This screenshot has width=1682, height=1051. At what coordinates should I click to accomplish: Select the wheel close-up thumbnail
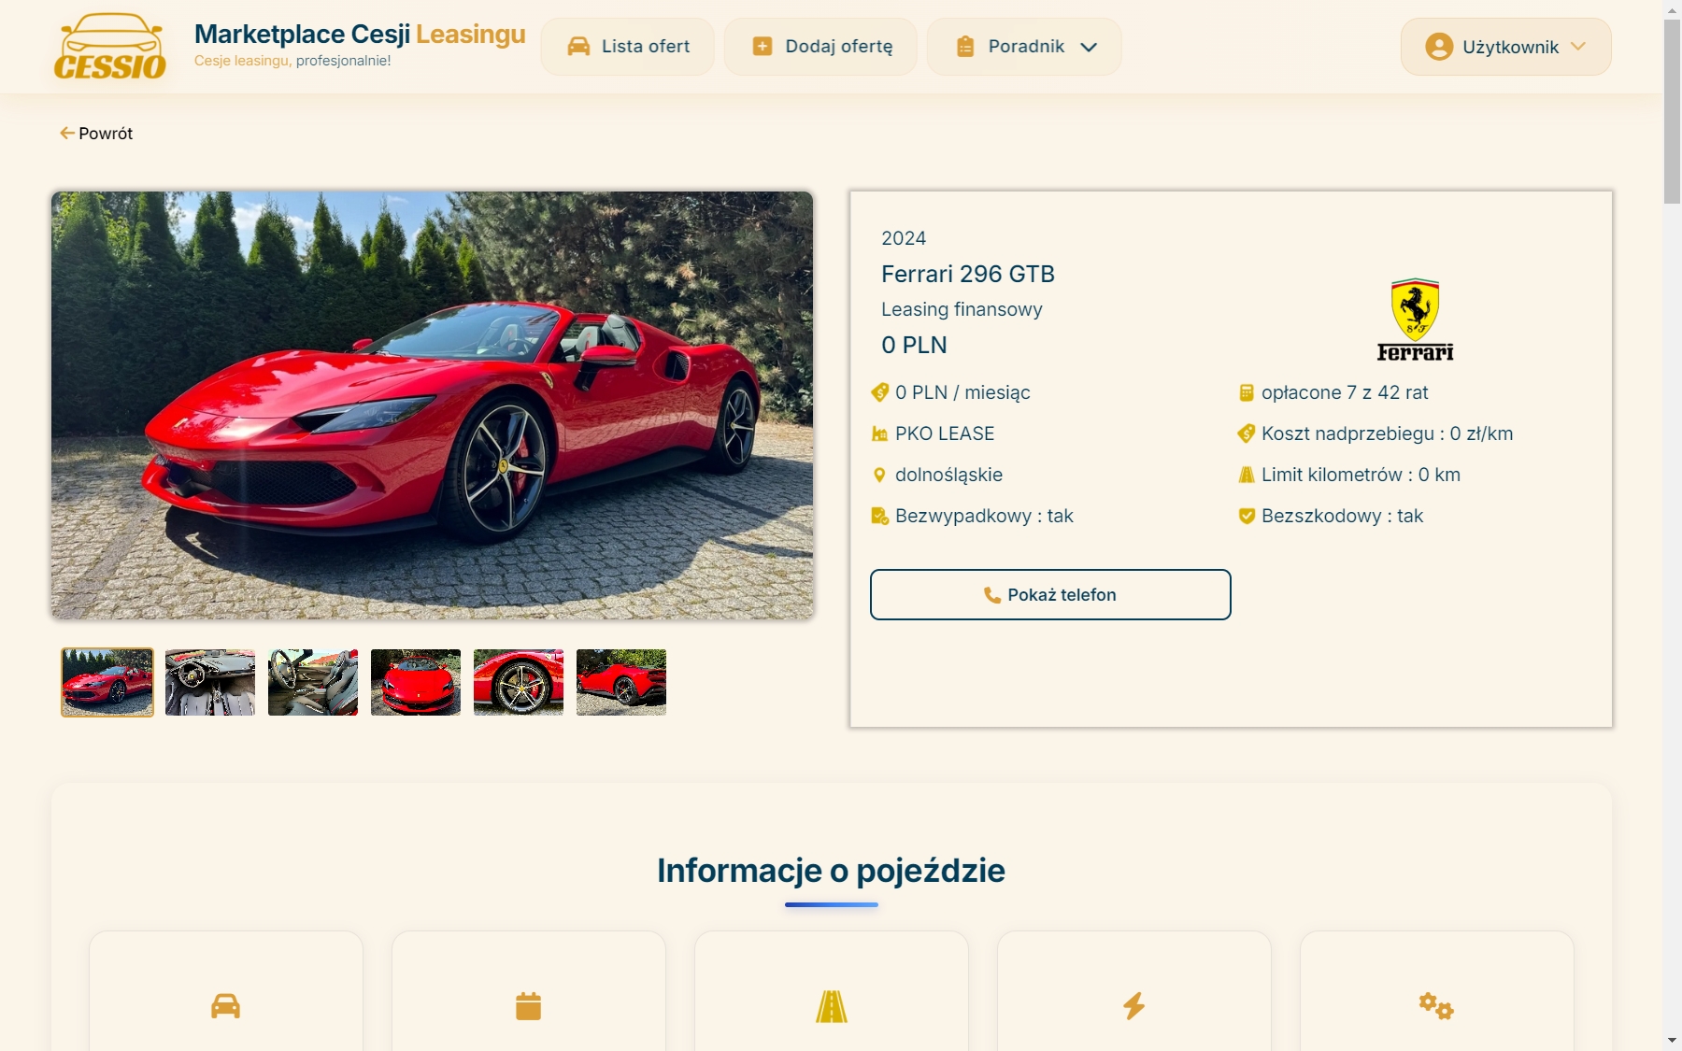click(519, 682)
